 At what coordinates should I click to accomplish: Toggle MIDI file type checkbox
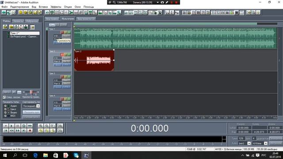point(5,116)
